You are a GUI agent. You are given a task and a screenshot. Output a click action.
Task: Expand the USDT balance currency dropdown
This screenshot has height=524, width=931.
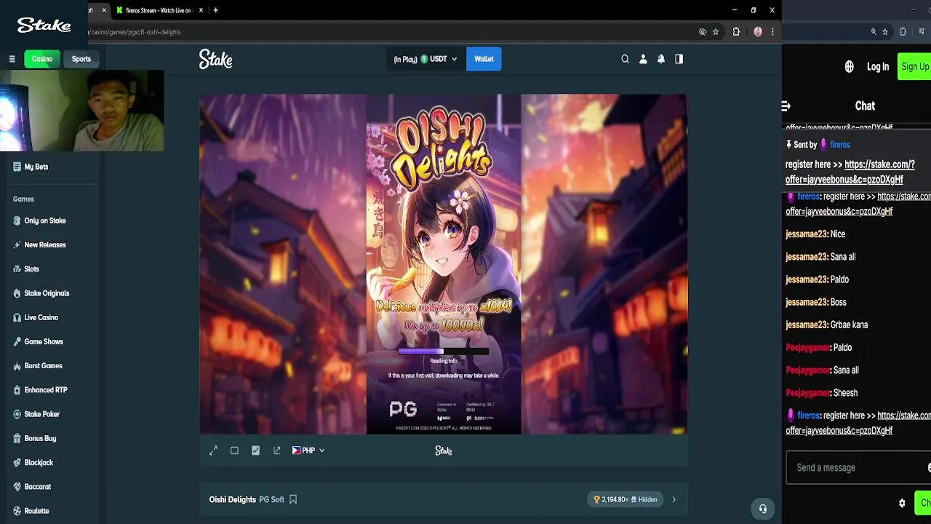tap(425, 59)
